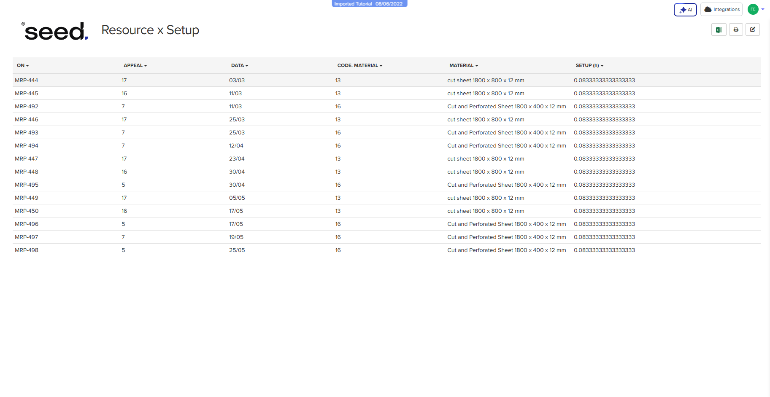Click the Imported Tutorial date banner
The height and width of the screenshot is (397, 770).
[x=369, y=4]
